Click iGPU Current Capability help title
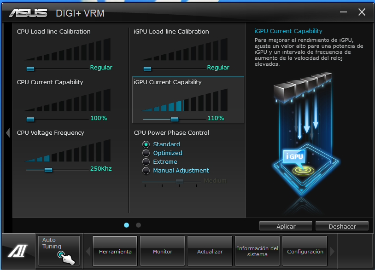375x270 pixels. [288, 31]
